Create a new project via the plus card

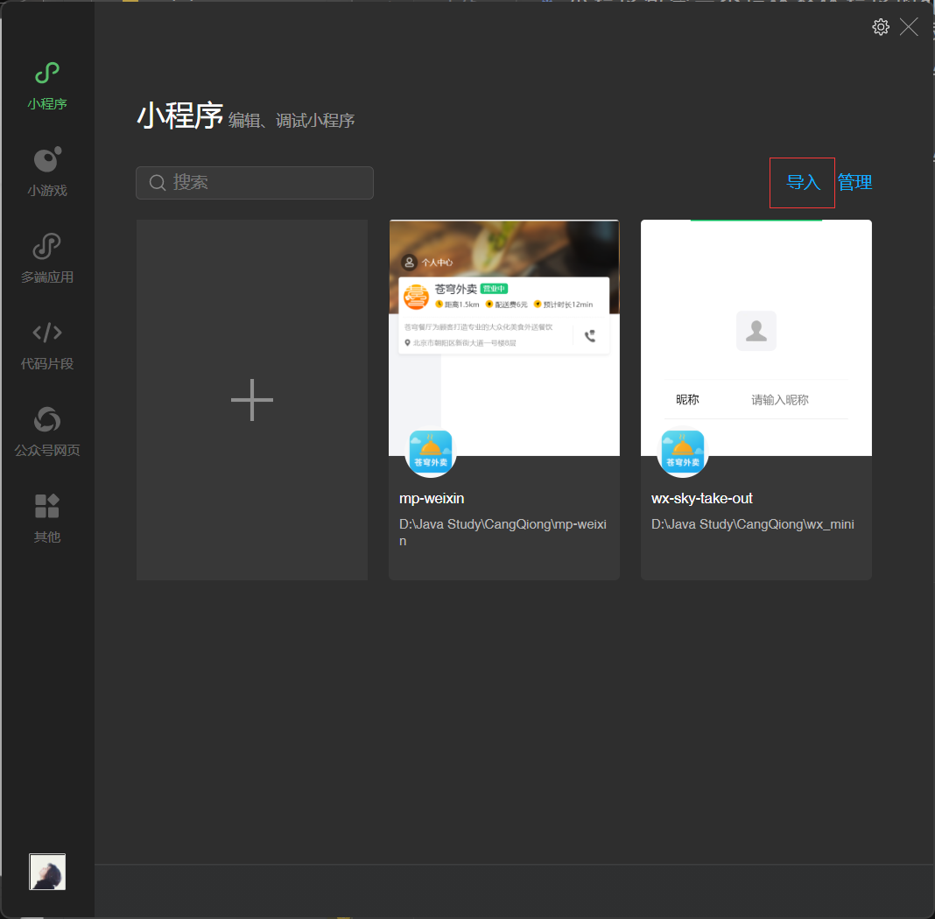[251, 400]
